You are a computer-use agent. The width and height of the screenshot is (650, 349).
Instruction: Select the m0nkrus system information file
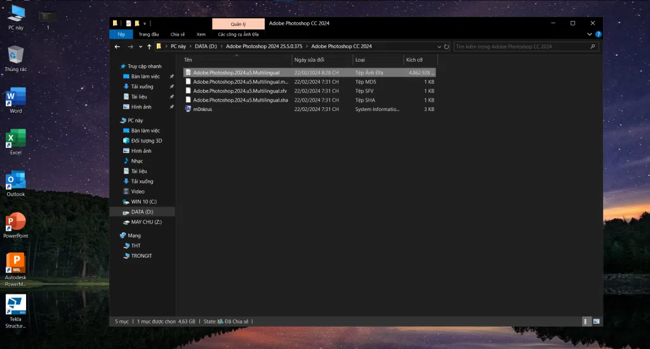point(309,109)
